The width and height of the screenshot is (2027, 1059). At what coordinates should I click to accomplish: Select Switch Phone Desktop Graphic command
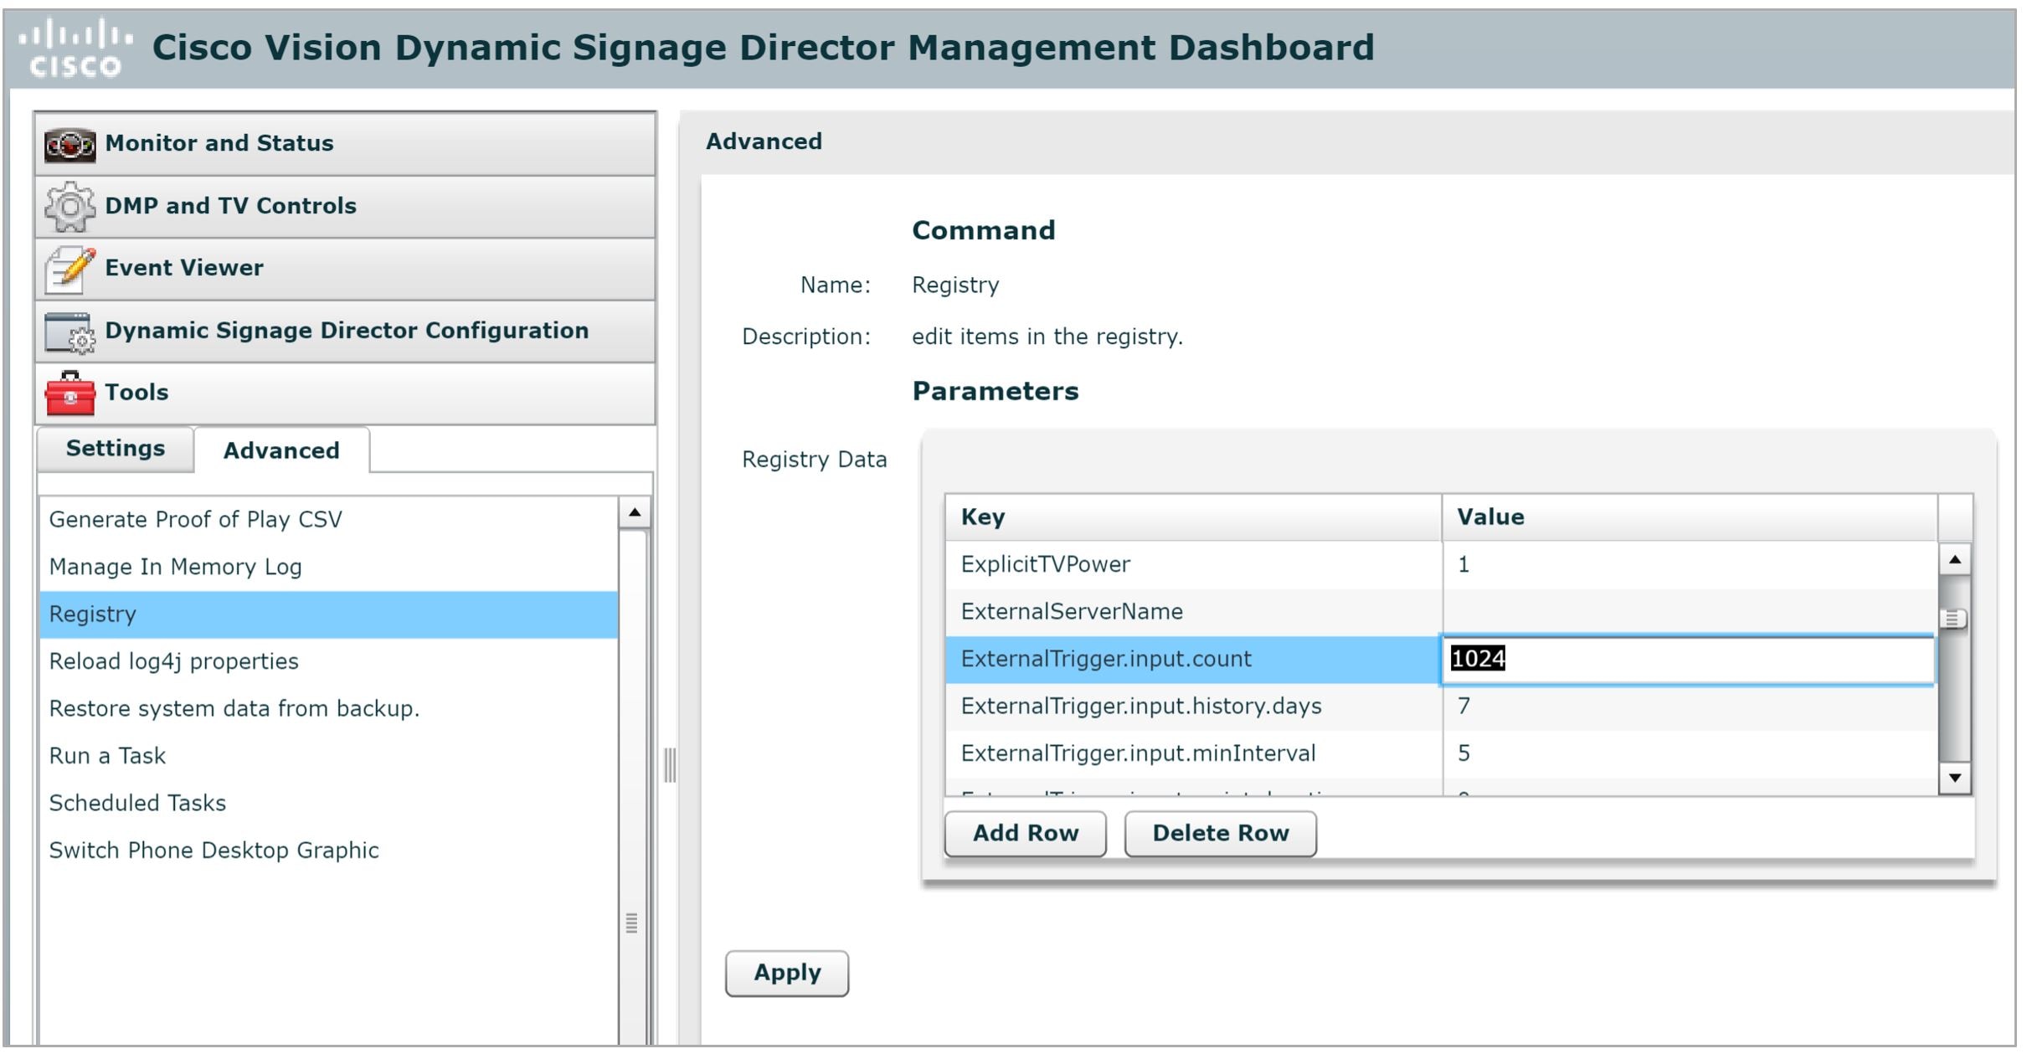329,851
